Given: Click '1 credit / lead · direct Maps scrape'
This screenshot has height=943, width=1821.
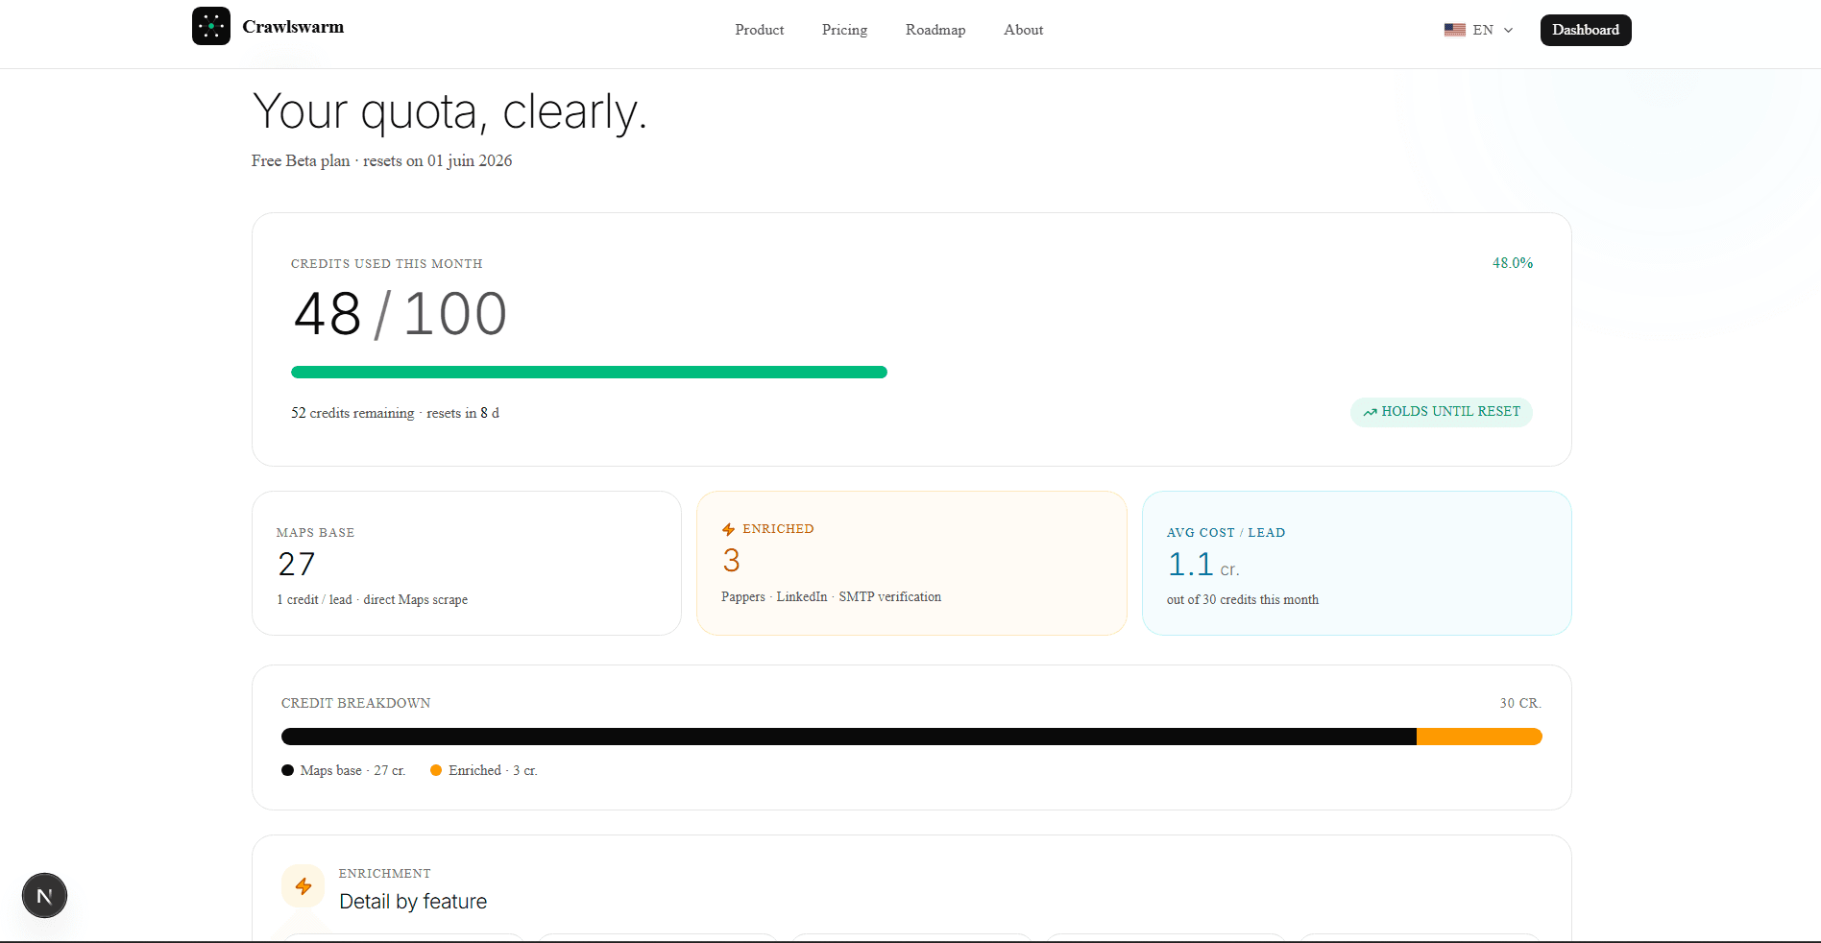Looking at the screenshot, I should pos(373,599).
